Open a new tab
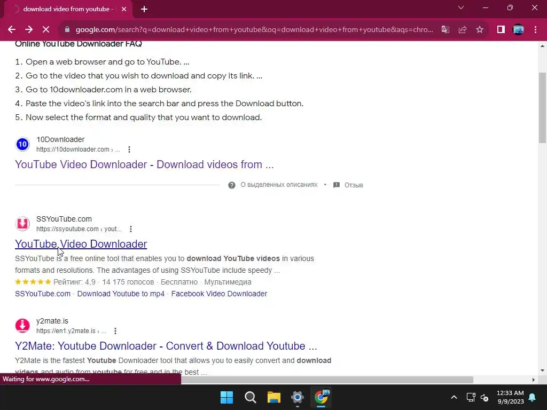Image resolution: width=547 pixels, height=410 pixels. pos(144,9)
